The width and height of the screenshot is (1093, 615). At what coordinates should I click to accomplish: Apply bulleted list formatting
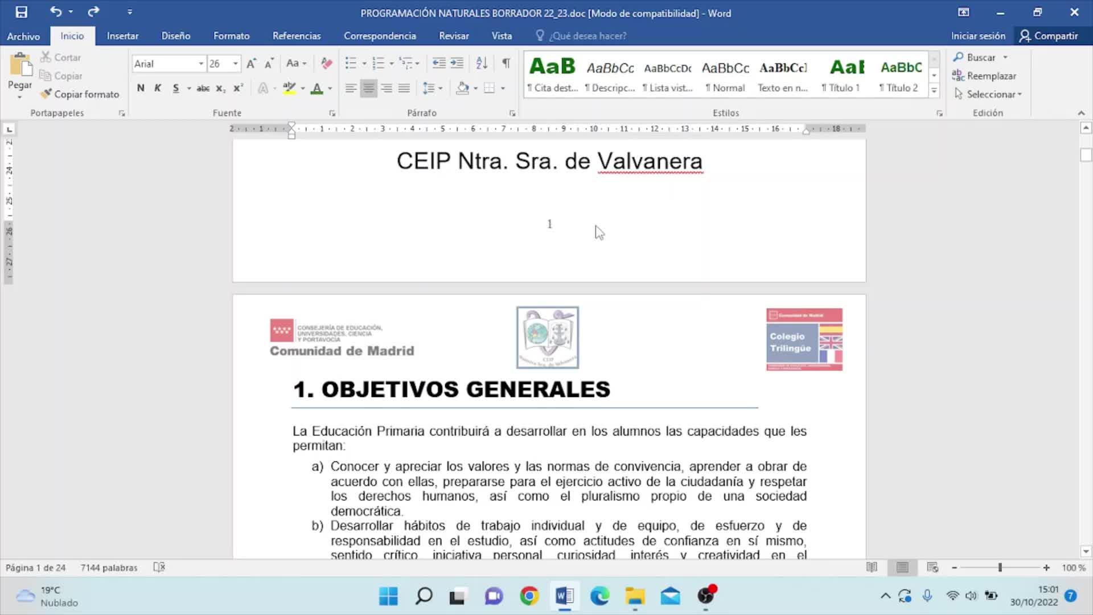(351, 63)
